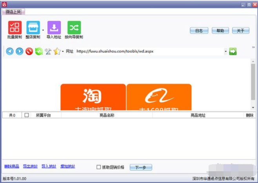Click the 导出地址 link
This screenshot has width=258, height=183.
(30, 167)
